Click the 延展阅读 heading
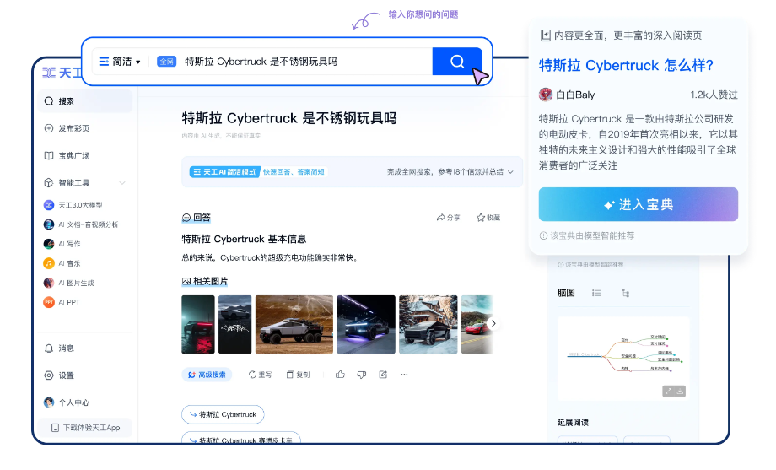Screen dimensions: 776x470 click(573, 423)
